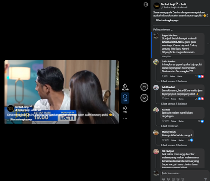210x181 pixels.
Task: View reactions on Sutin Kamiza's comment
Action: click(x=199, y=76)
